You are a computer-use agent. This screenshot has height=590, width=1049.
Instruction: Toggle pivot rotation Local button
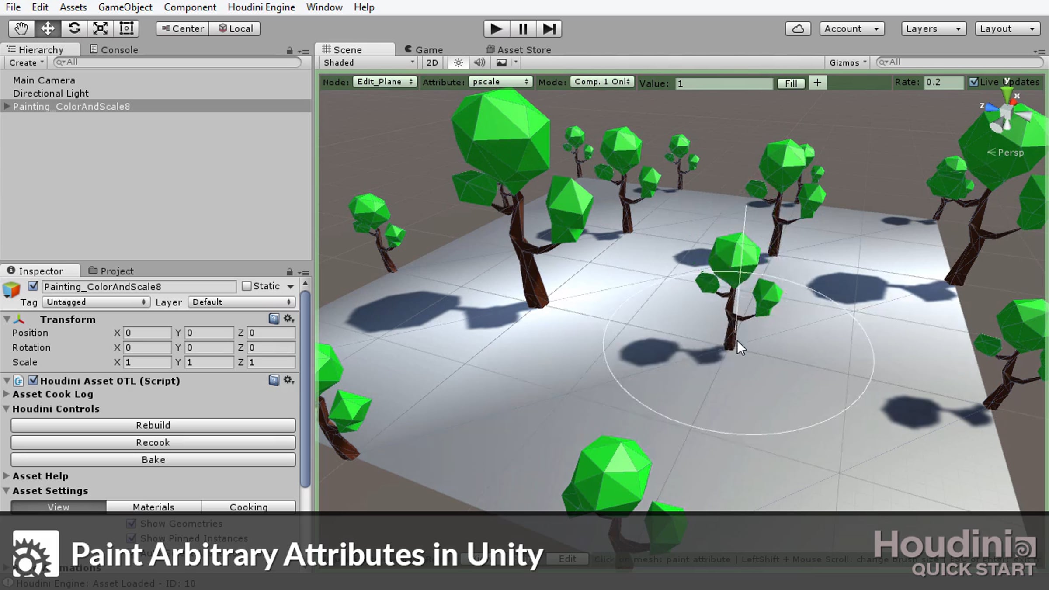point(235,29)
